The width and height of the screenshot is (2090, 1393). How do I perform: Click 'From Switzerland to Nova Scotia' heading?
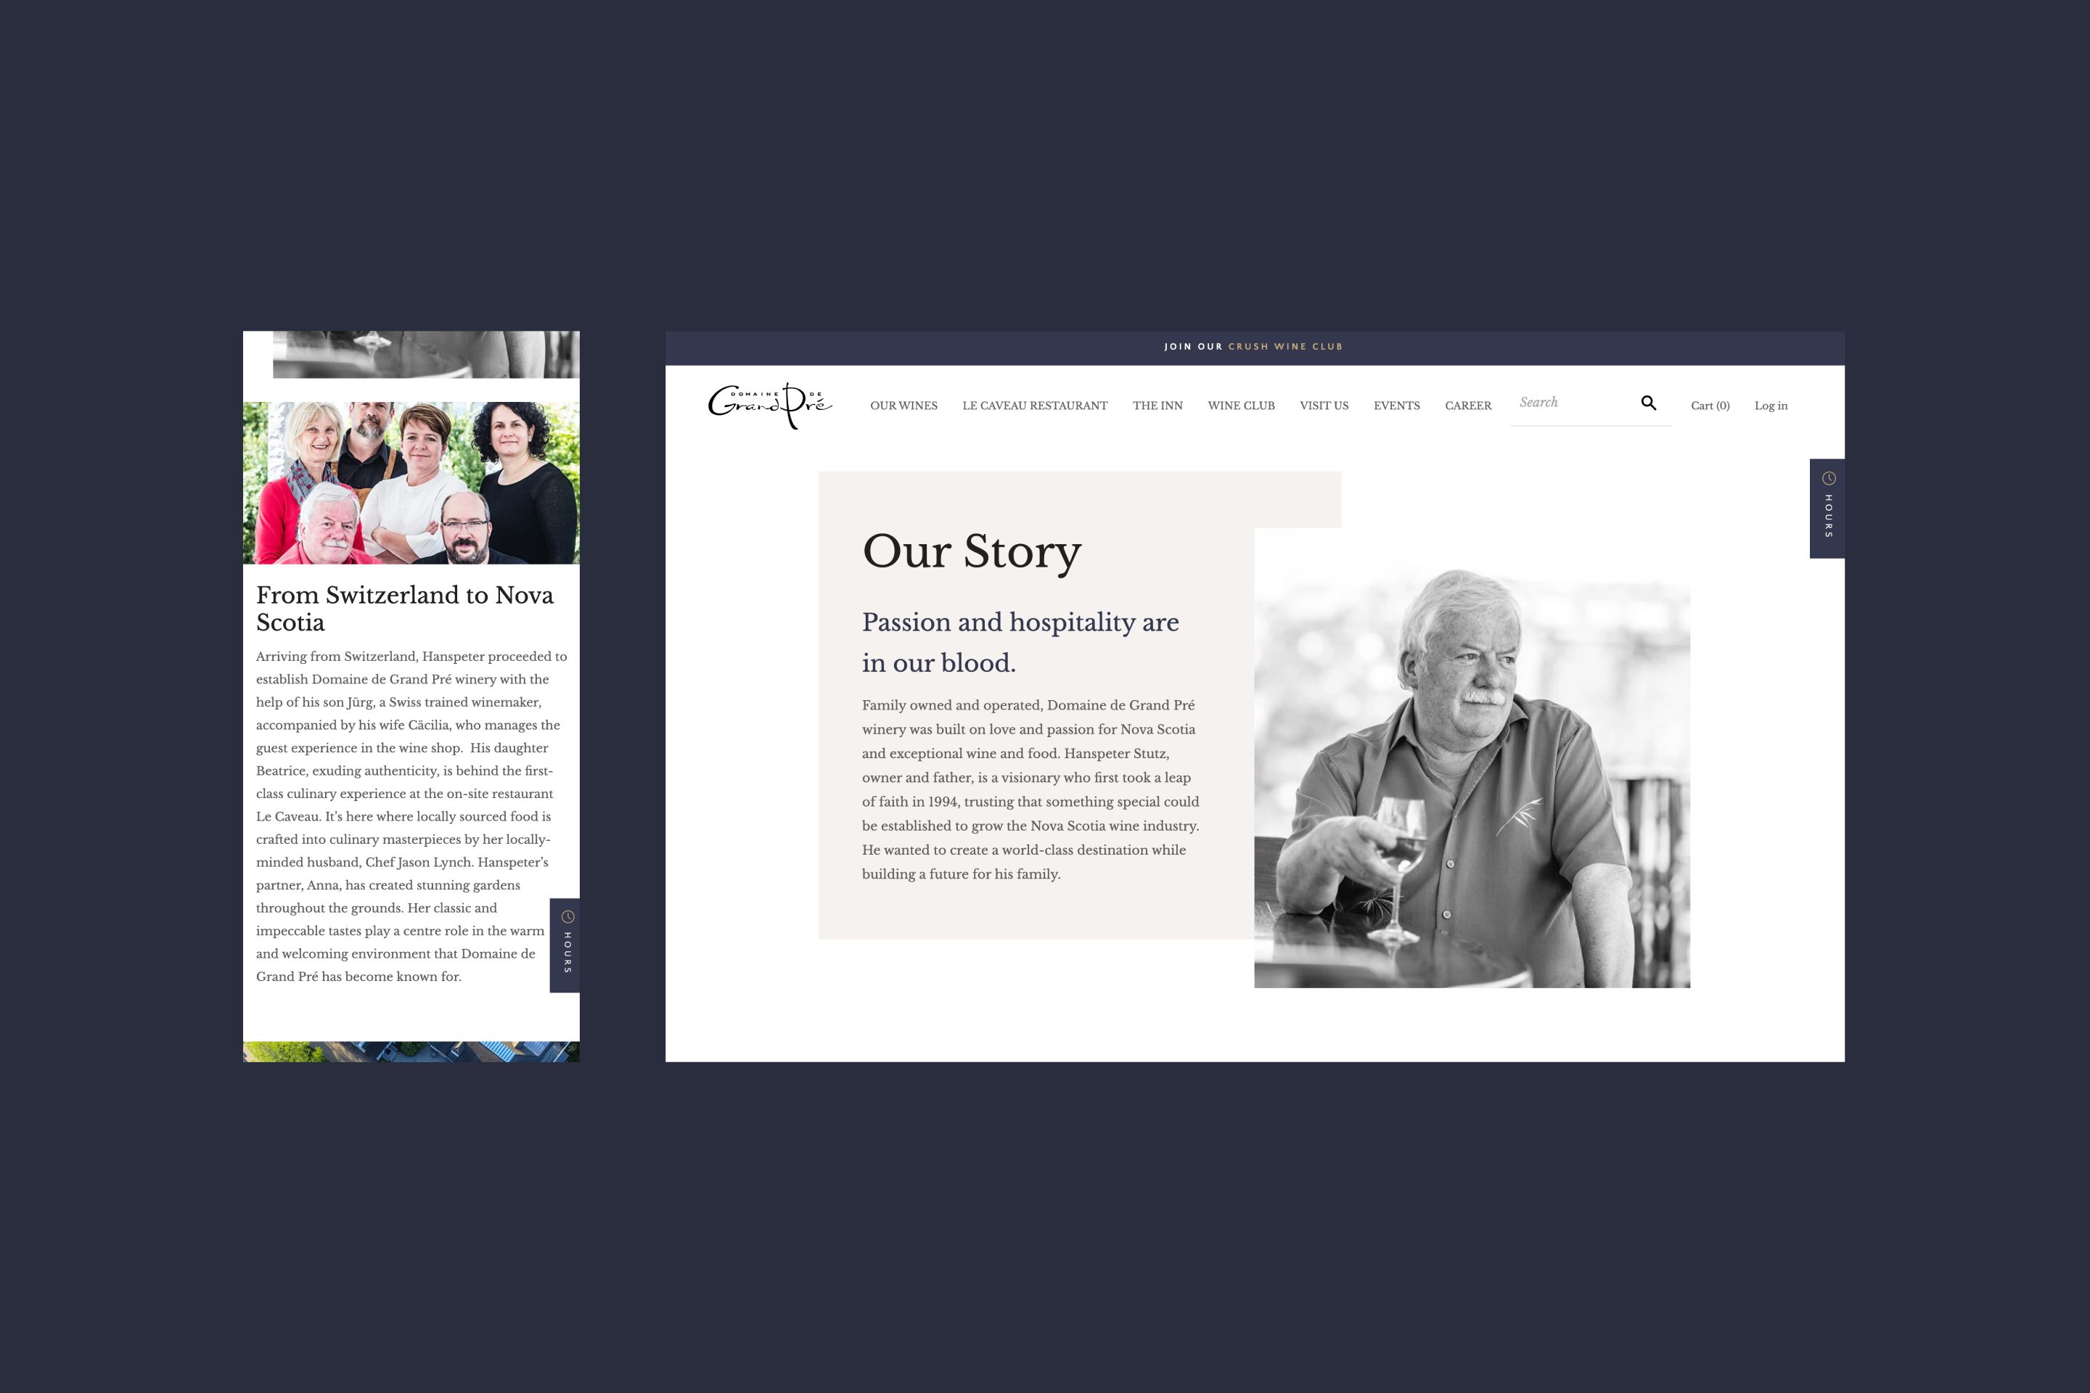[x=405, y=609]
